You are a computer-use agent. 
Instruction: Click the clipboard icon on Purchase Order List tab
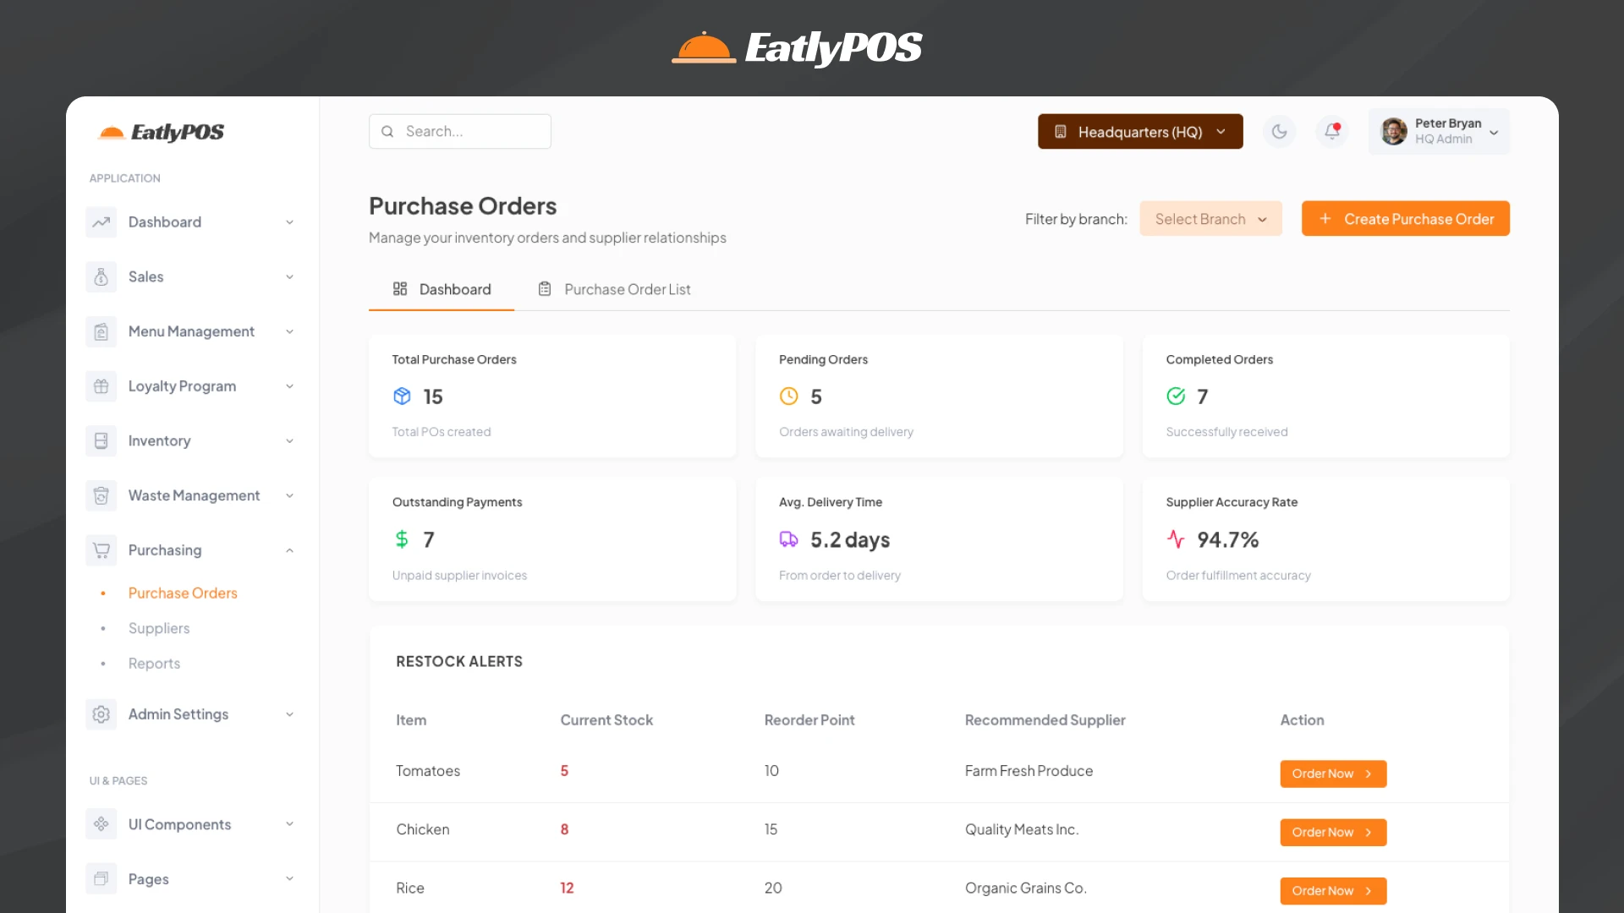click(545, 289)
